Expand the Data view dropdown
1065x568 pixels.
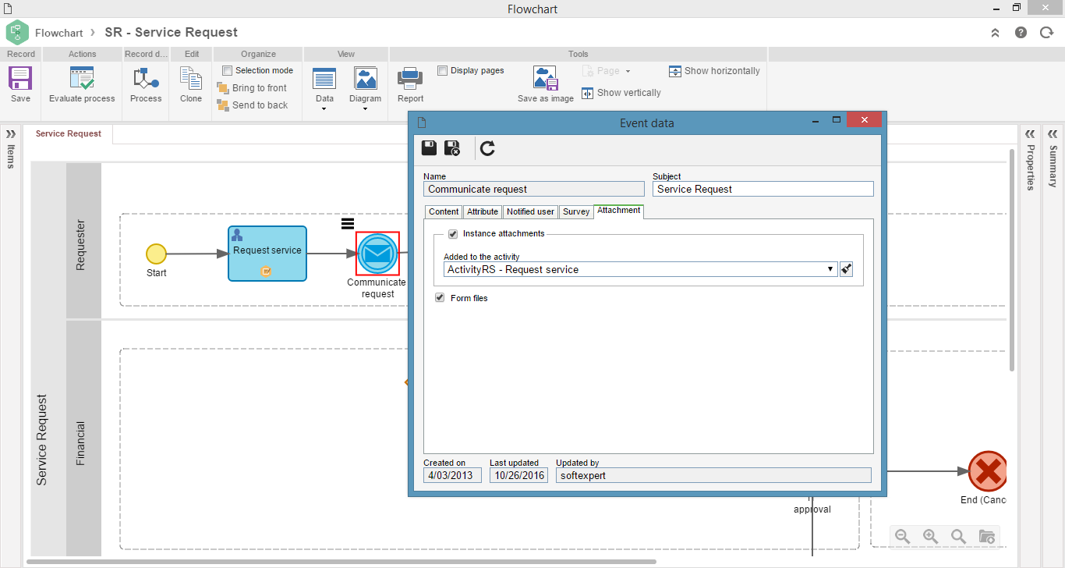324,108
